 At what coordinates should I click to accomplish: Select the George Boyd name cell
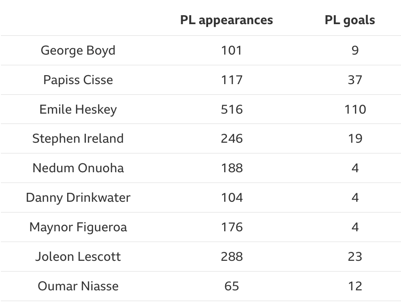coord(78,50)
